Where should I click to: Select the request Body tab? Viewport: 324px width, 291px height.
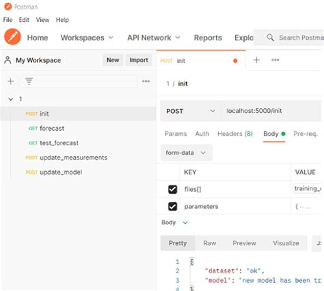pos(274,134)
